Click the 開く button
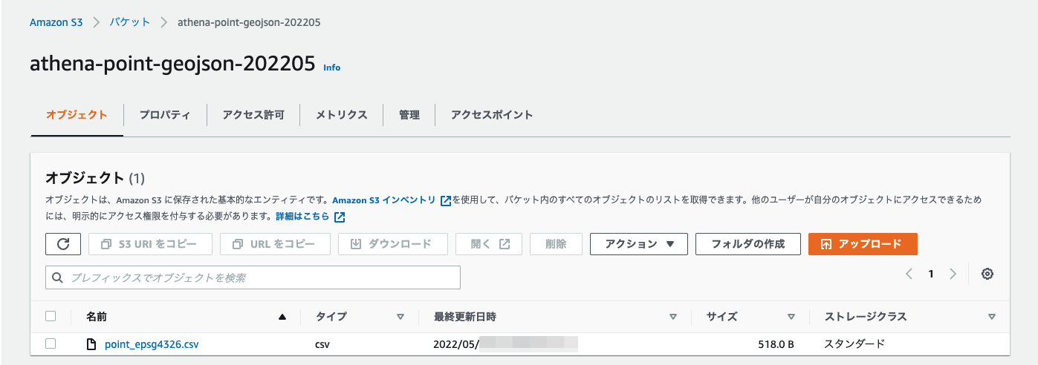Screen dimensions: 1038x365 click(489, 244)
